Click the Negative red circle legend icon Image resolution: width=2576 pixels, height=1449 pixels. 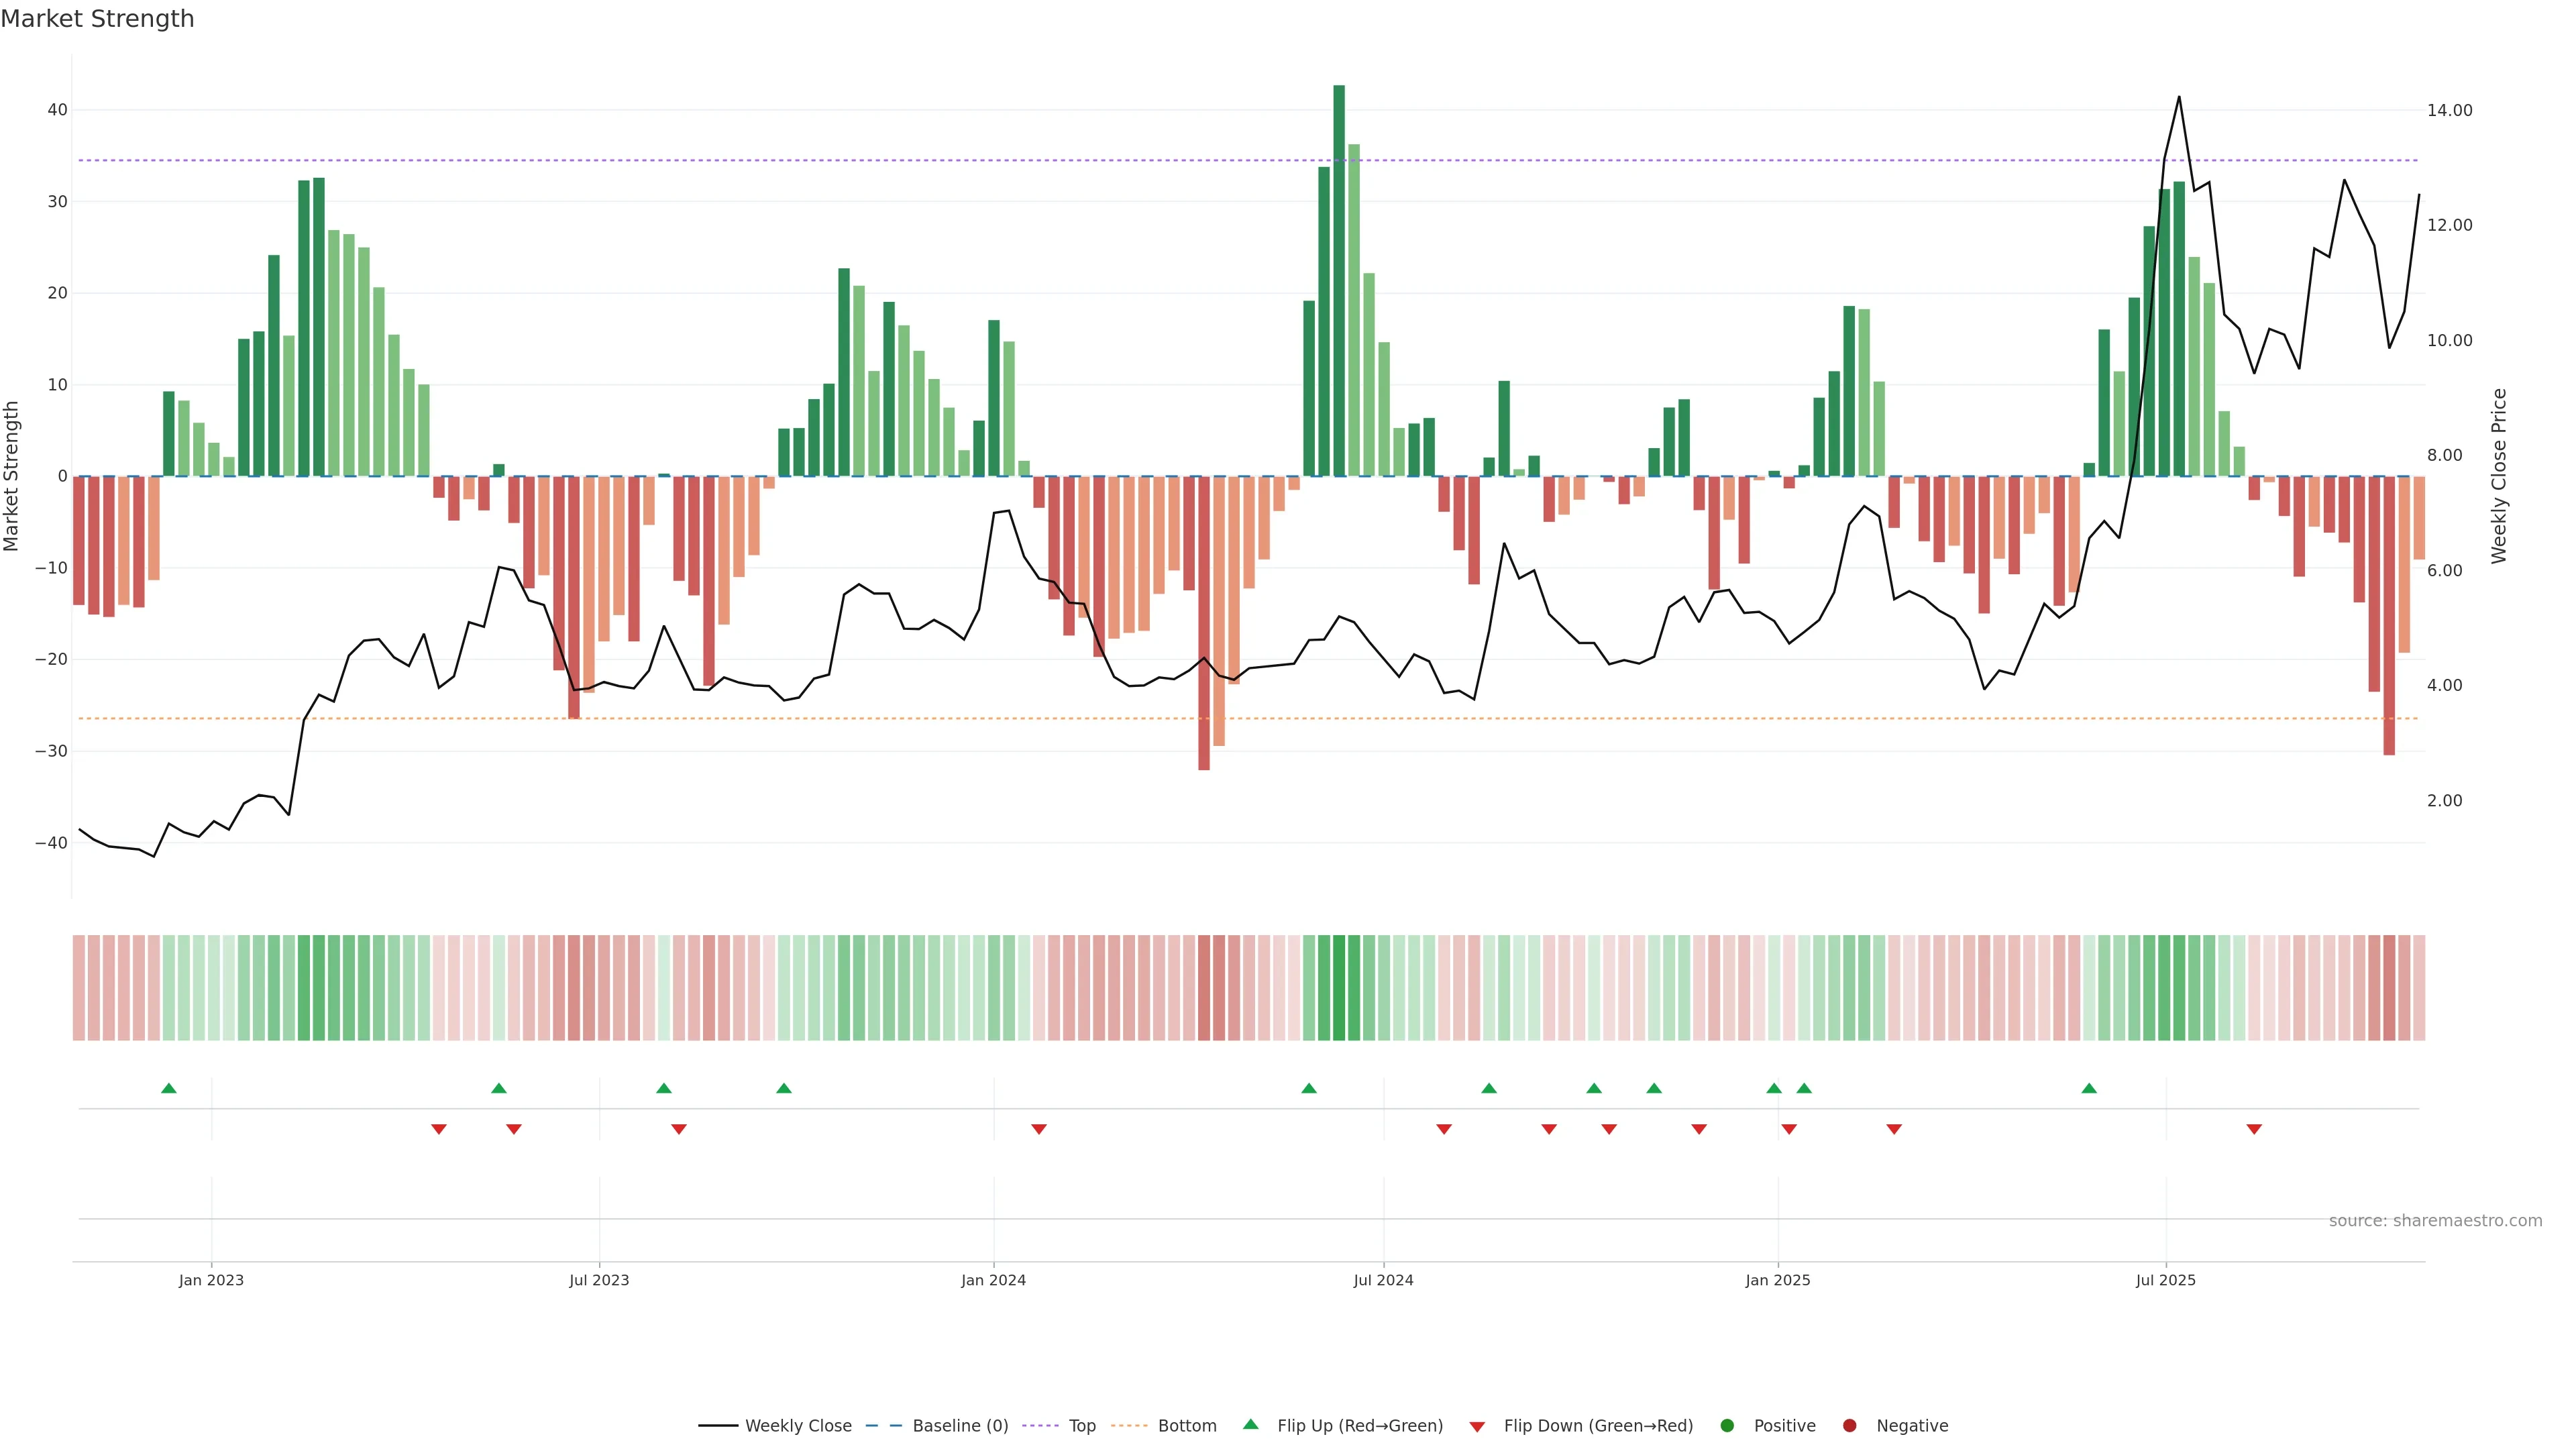point(1849,1426)
